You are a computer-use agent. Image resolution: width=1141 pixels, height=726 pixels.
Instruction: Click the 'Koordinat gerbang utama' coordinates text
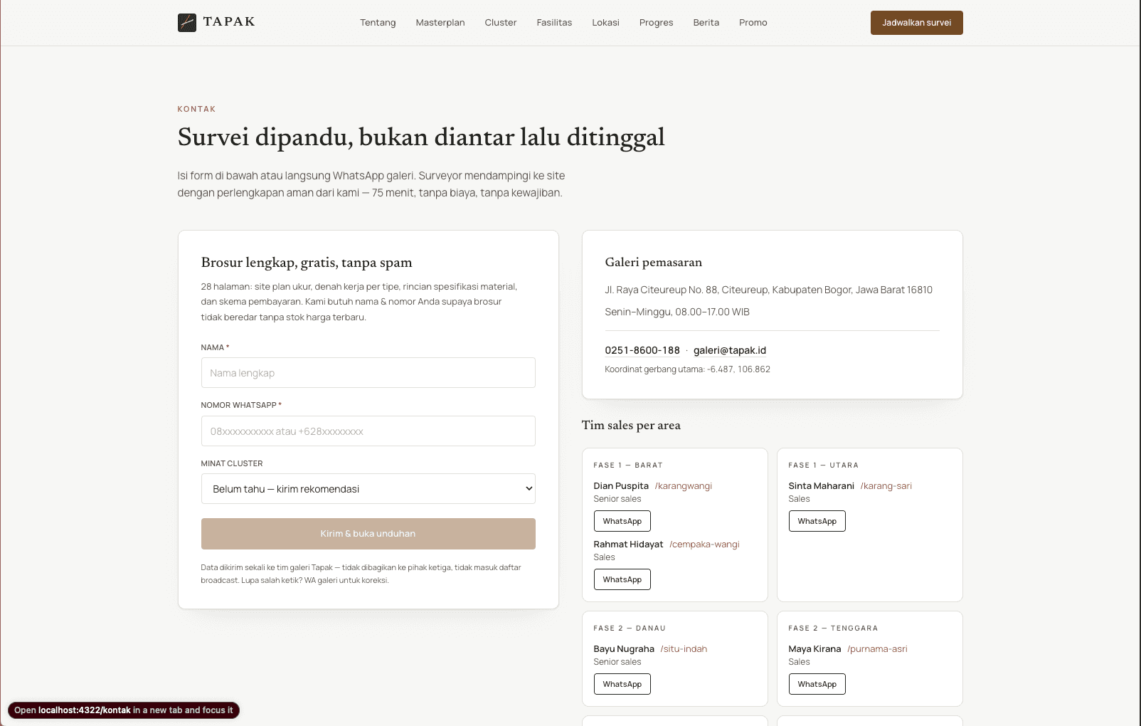[x=688, y=369]
